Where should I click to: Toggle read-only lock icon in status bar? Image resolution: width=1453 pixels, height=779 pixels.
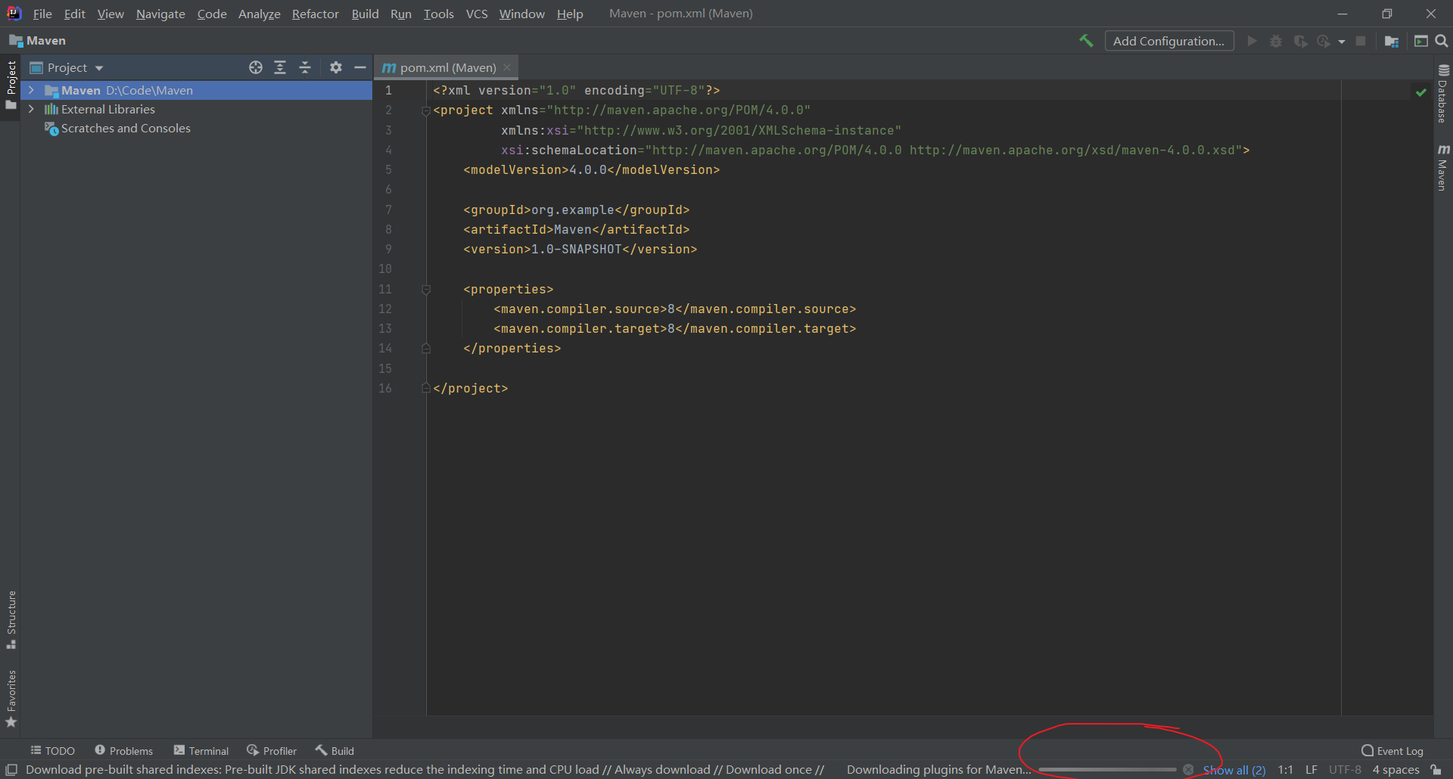tap(1436, 770)
